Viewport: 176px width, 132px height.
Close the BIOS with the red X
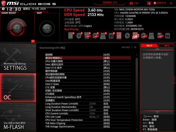click(x=171, y=3)
